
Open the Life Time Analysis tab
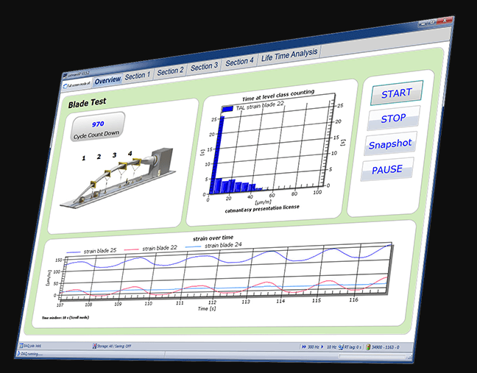[289, 54]
